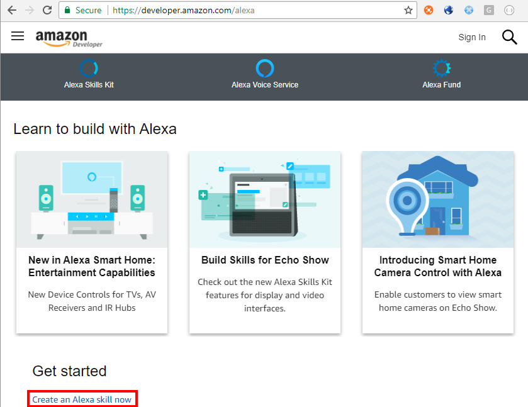
Task: Click the Alexa Voice Service icon
Action: tap(265, 68)
